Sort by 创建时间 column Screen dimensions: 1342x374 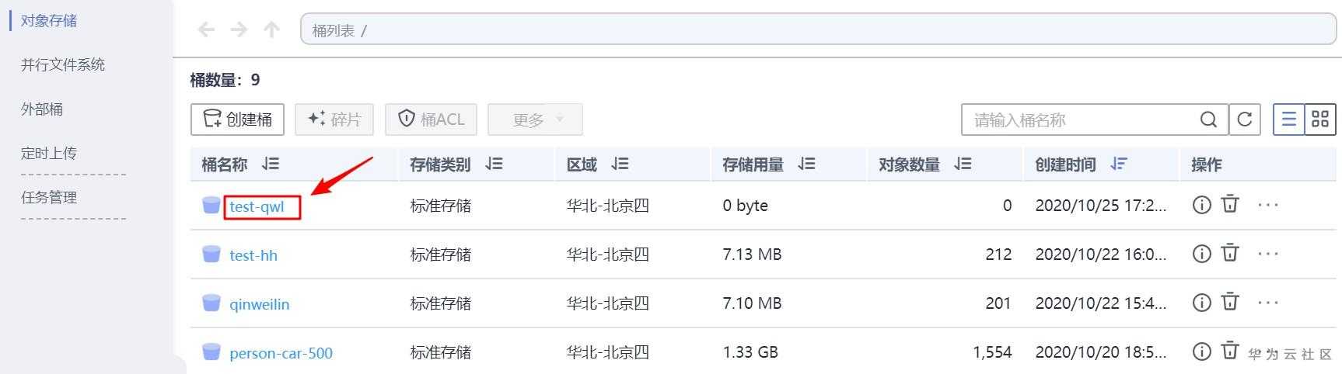pos(1118,164)
